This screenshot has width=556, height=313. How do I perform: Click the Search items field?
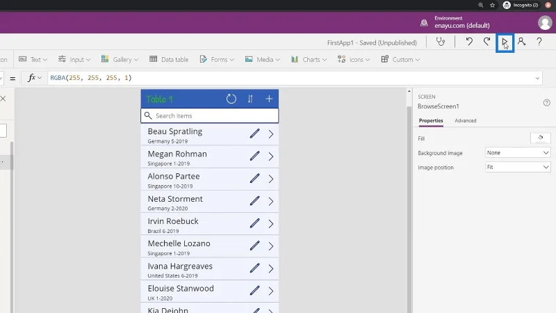coord(210,115)
